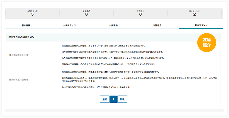
Task: Click the 友達紹介 count of 0
Action: (140, 14)
